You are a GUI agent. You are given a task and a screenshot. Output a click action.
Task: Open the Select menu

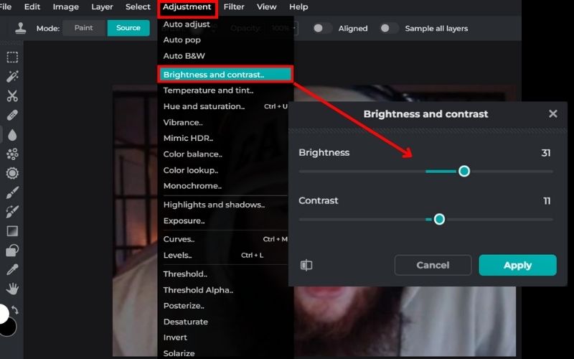coord(138,6)
